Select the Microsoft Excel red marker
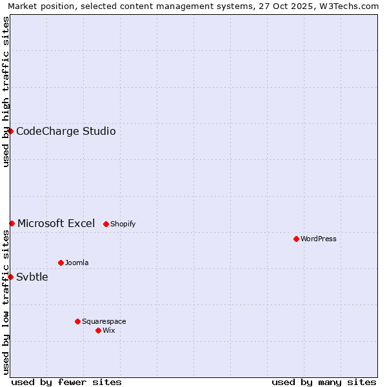Image resolution: width=387 pixels, height=387 pixels. click(12, 223)
